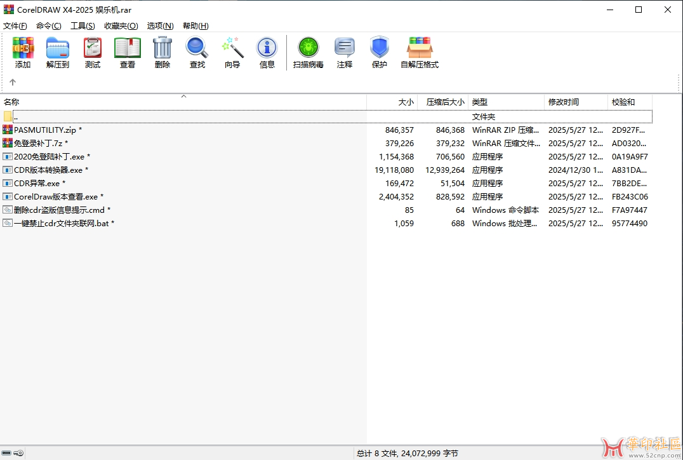Open the 文件(F) menu
The height and width of the screenshot is (460, 683).
click(15, 25)
